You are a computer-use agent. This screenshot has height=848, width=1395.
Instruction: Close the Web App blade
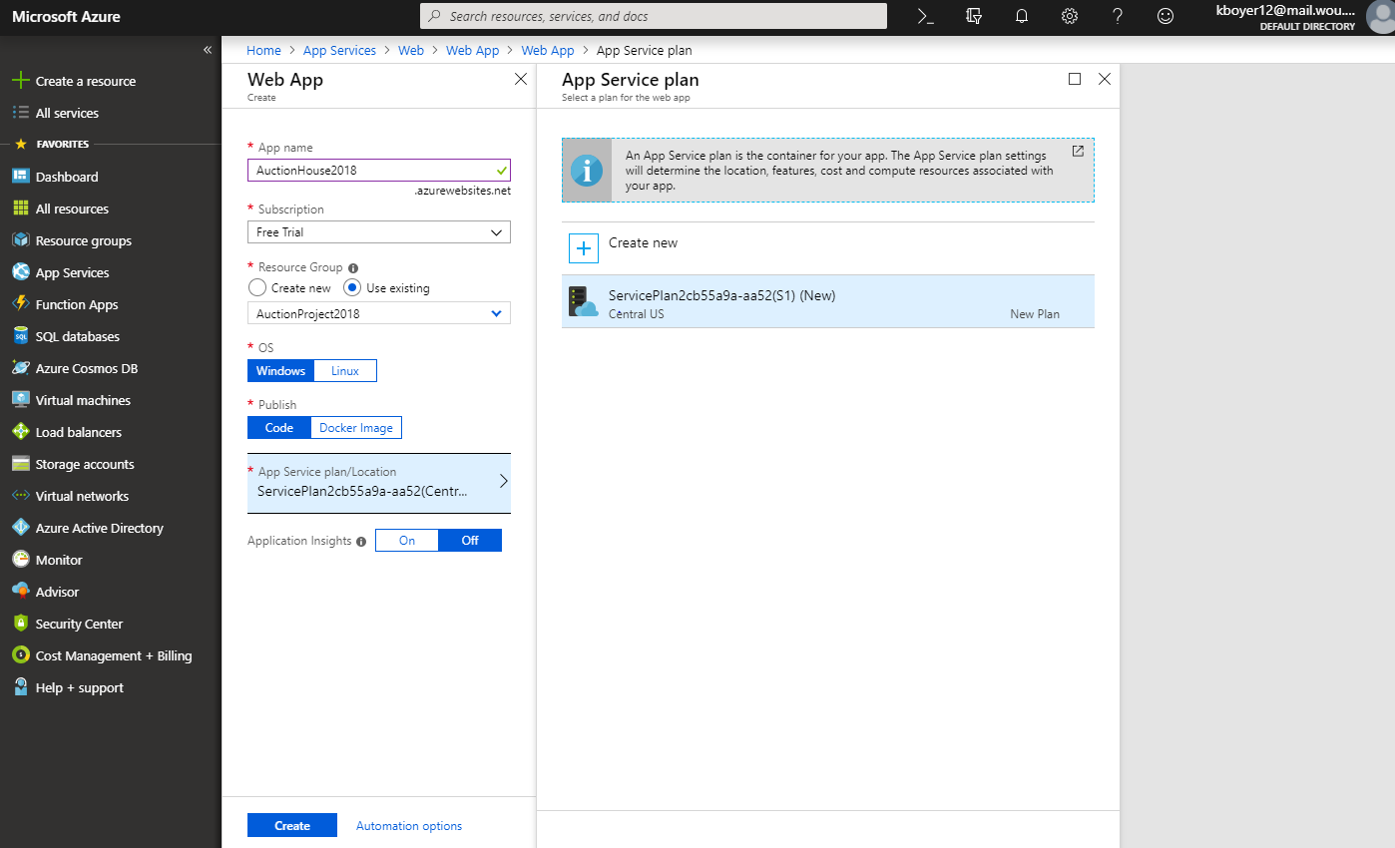click(520, 79)
